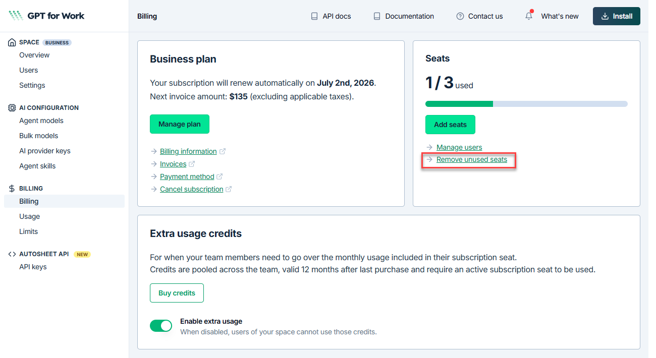This screenshot has width=656, height=358.
Task: Click the Extra usage credits heading
Action: pyautogui.click(x=196, y=233)
